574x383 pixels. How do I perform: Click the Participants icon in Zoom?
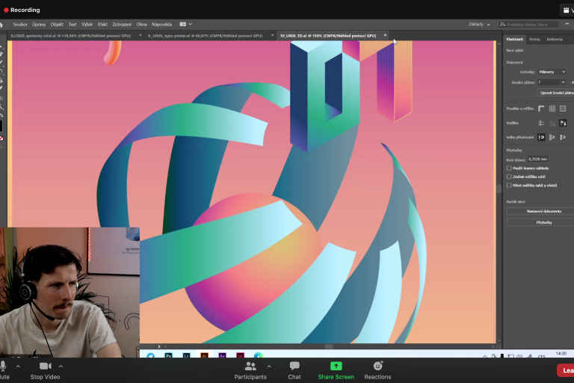click(x=250, y=366)
